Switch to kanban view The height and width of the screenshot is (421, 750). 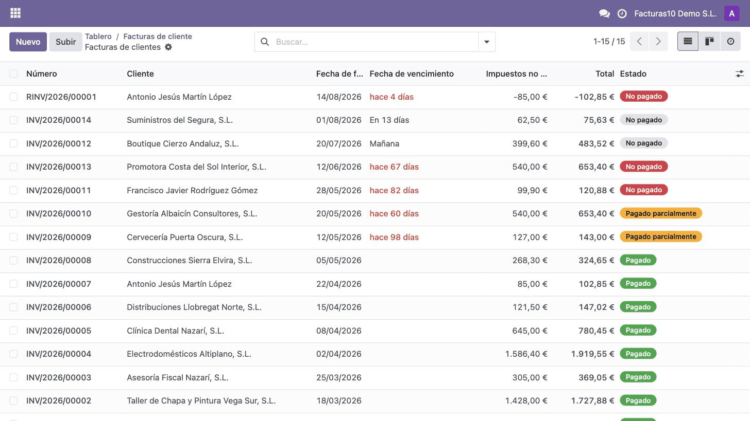(x=709, y=42)
